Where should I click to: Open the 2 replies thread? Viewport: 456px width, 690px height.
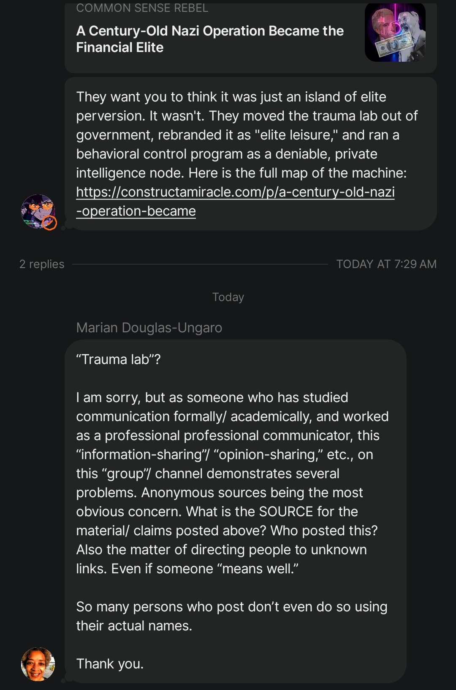(42, 264)
